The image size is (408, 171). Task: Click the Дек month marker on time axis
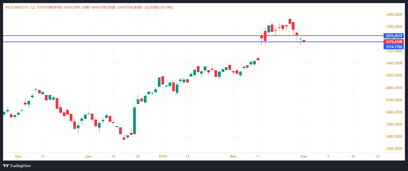tap(89, 156)
